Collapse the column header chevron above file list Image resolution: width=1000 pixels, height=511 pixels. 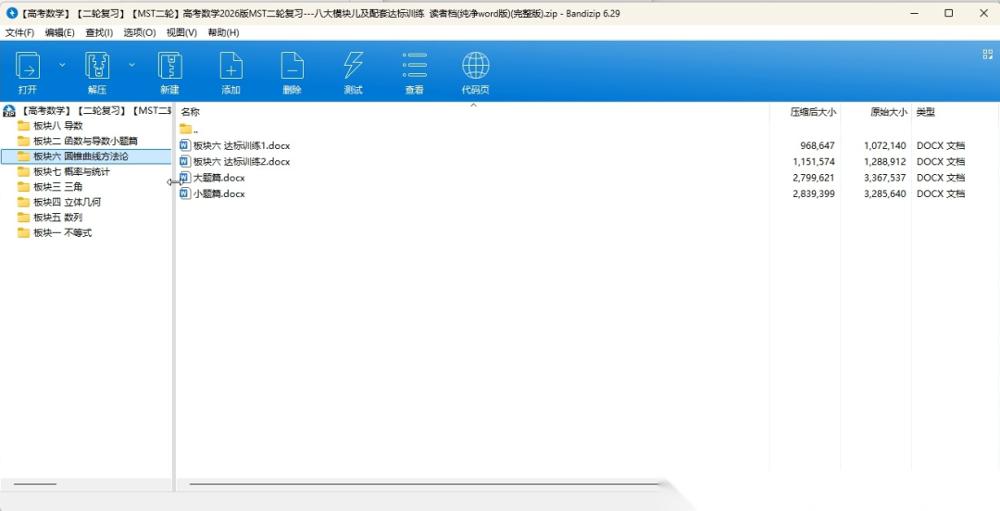[x=473, y=106]
